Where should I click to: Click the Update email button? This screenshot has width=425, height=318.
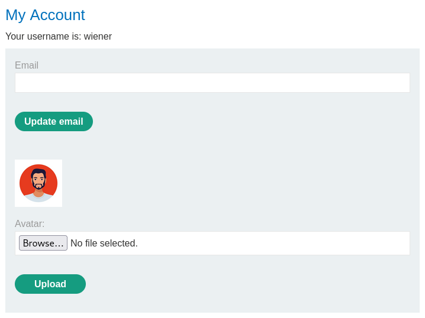coord(54,121)
